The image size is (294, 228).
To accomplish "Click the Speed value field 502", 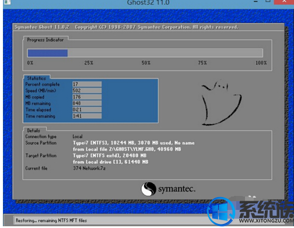I will pos(87,90).
